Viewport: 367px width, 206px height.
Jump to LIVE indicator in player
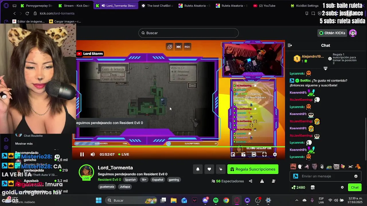pos(124,154)
